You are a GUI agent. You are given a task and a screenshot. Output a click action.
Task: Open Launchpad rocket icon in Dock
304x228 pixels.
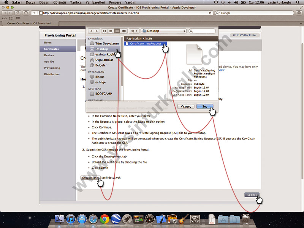(127, 219)
